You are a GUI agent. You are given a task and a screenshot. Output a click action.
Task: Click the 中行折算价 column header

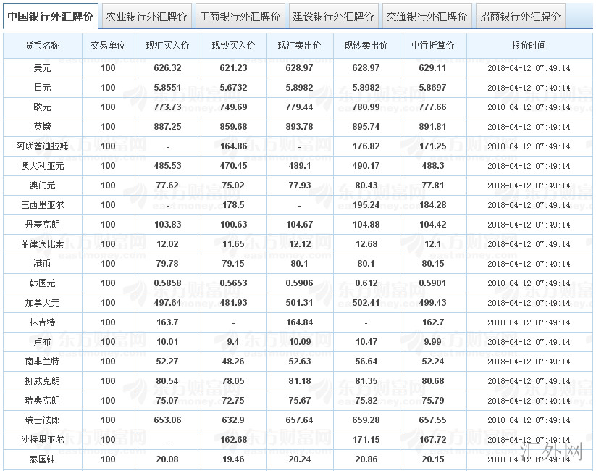[433, 46]
